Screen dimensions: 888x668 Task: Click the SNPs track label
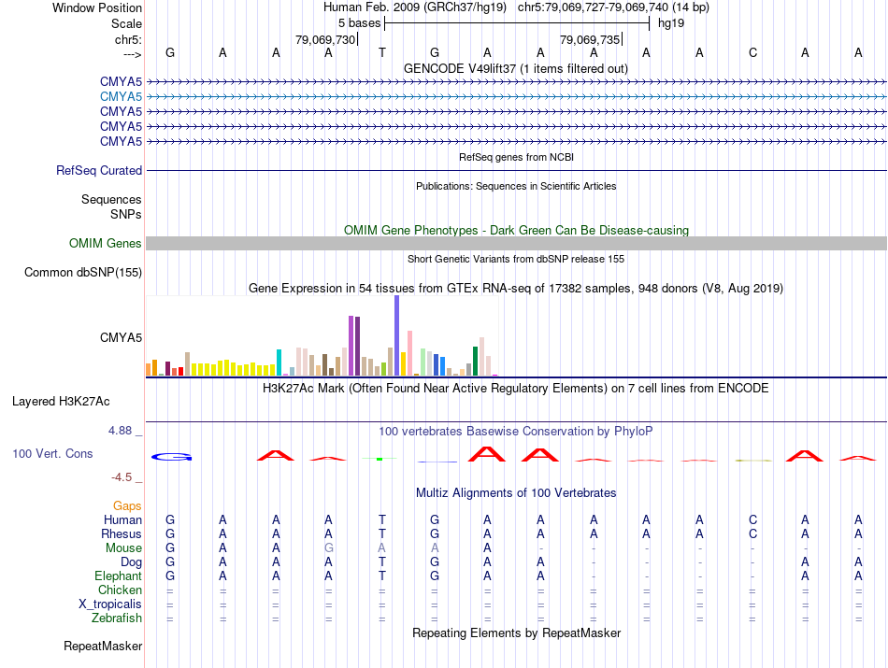coord(126,214)
